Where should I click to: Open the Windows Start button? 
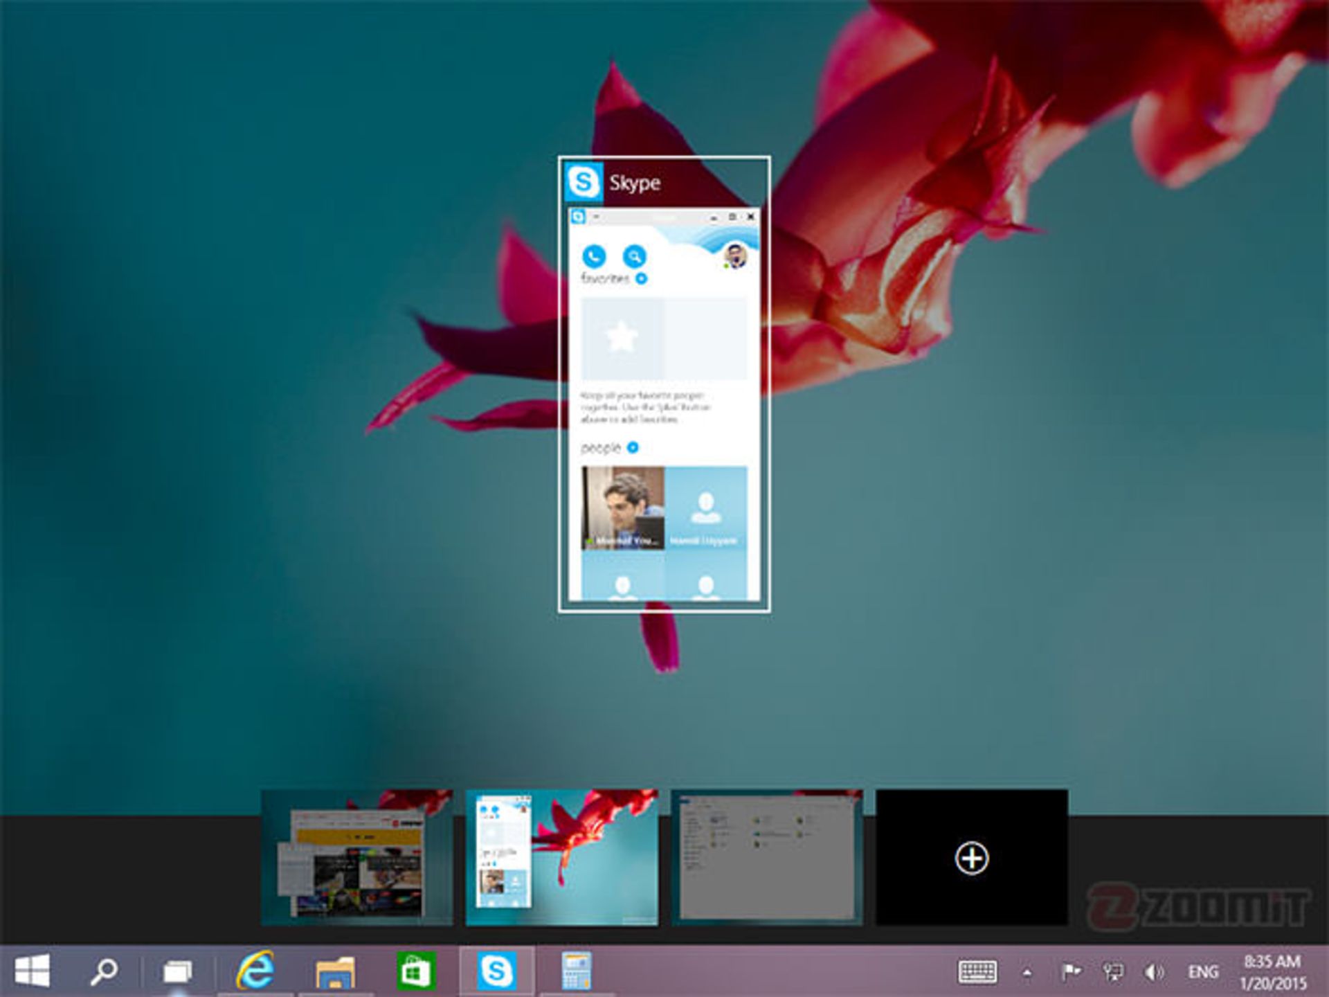33,971
